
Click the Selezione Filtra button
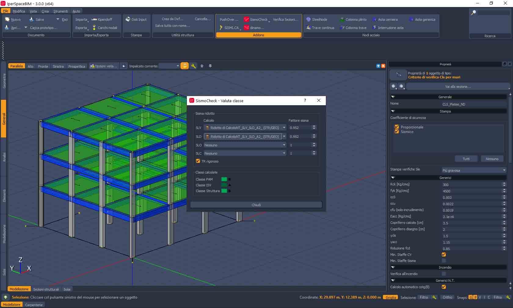click(x=424, y=297)
